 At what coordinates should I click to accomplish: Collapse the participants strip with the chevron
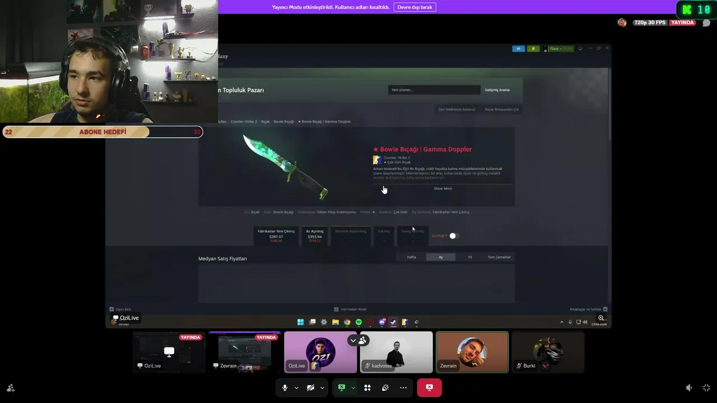coord(353,340)
